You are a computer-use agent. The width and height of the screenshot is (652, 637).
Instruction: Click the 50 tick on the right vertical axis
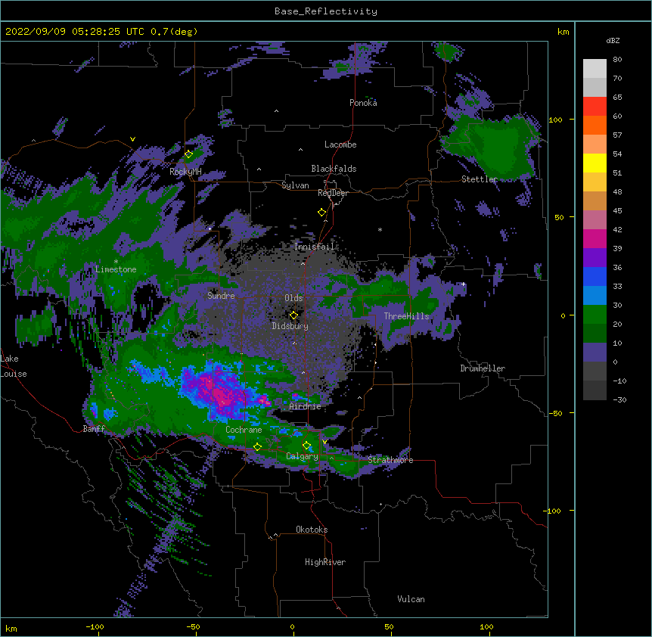559,218
